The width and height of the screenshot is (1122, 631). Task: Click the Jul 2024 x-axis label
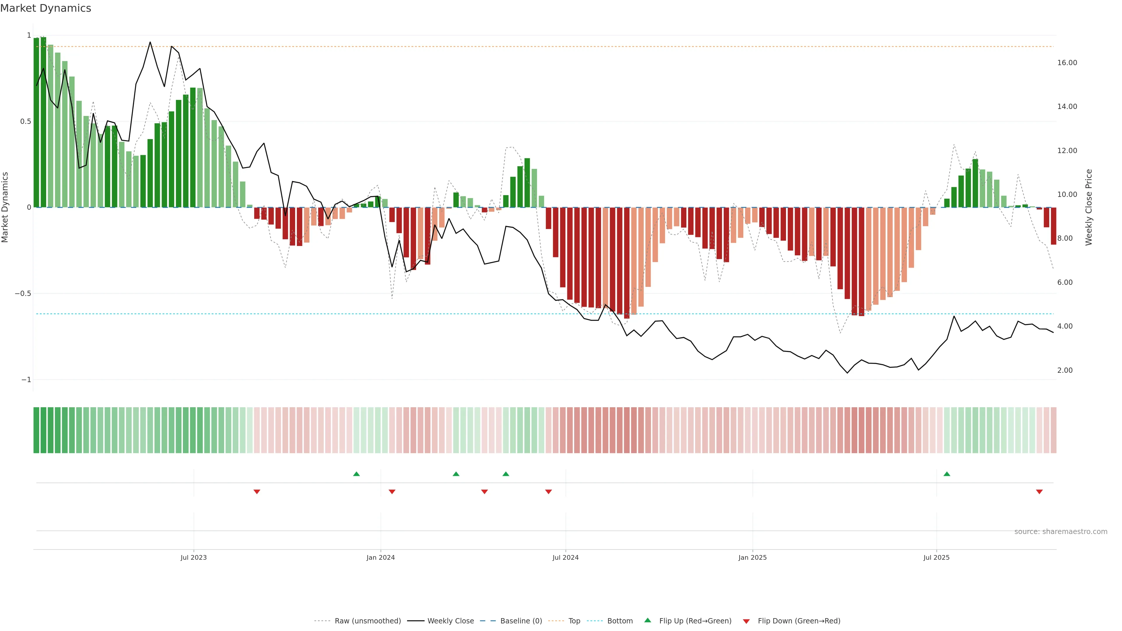coord(565,557)
